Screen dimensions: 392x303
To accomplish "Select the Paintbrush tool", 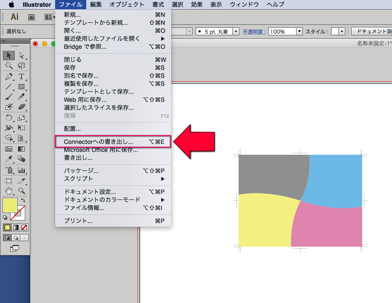I will tap(9, 96).
